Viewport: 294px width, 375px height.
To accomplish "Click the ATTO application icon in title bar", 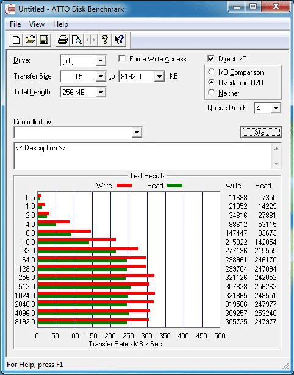I will point(10,9).
